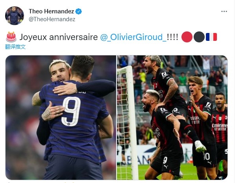The height and width of the screenshot is (183, 235).
Task: Click the birthday cake emoji
Action: (11, 37)
